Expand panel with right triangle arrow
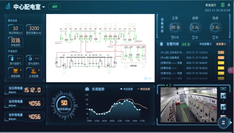Viewport: 234px width, 133px height. click(231, 123)
